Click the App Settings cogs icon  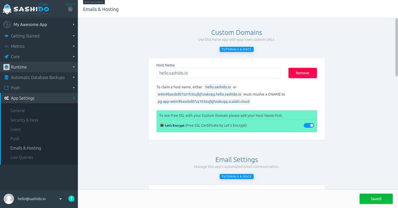[x=7, y=98]
